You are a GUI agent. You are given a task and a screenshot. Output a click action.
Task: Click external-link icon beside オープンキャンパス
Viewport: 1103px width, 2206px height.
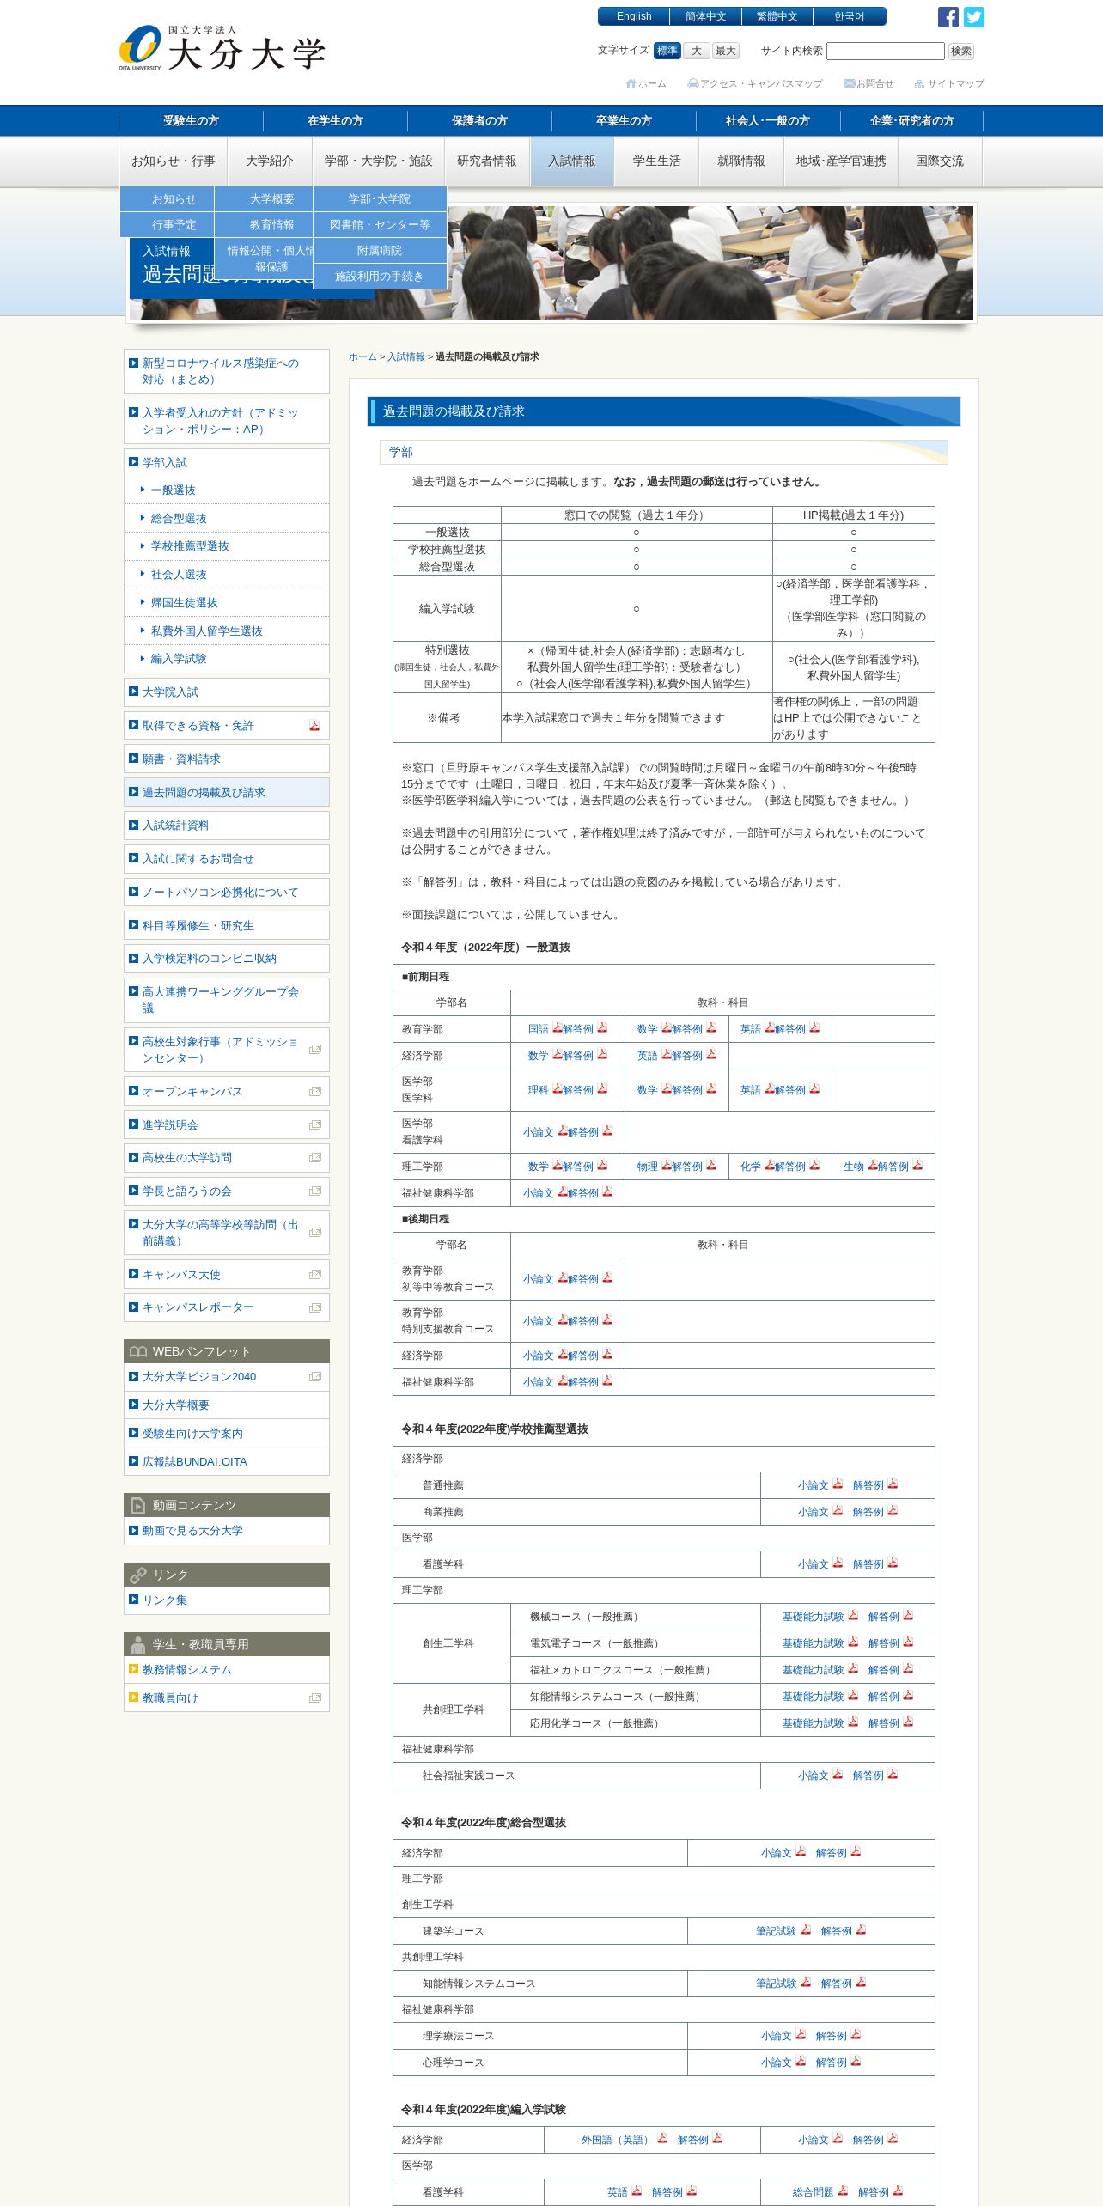tap(315, 1092)
